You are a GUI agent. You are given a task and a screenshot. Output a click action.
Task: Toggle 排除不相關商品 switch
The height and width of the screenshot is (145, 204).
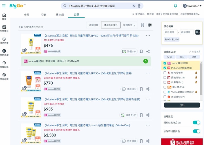pos(196,131)
